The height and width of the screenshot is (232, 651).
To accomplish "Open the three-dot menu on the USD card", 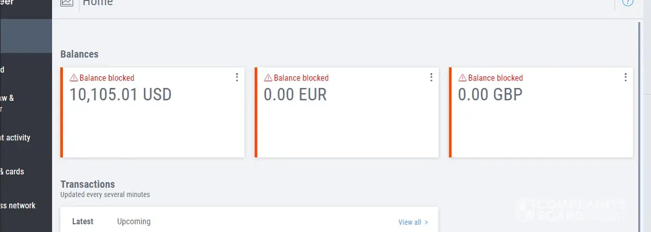I will [237, 77].
